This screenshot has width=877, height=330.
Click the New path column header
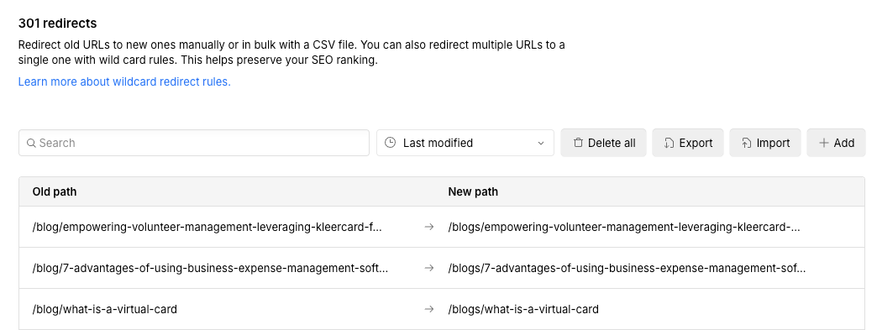pos(473,191)
